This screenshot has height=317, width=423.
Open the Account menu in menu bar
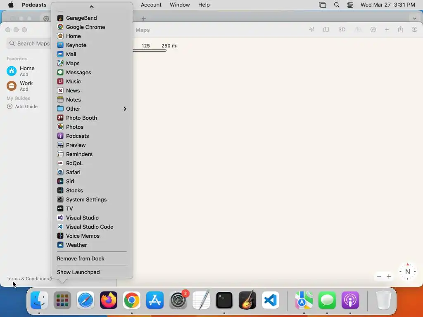click(x=151, y=5)
